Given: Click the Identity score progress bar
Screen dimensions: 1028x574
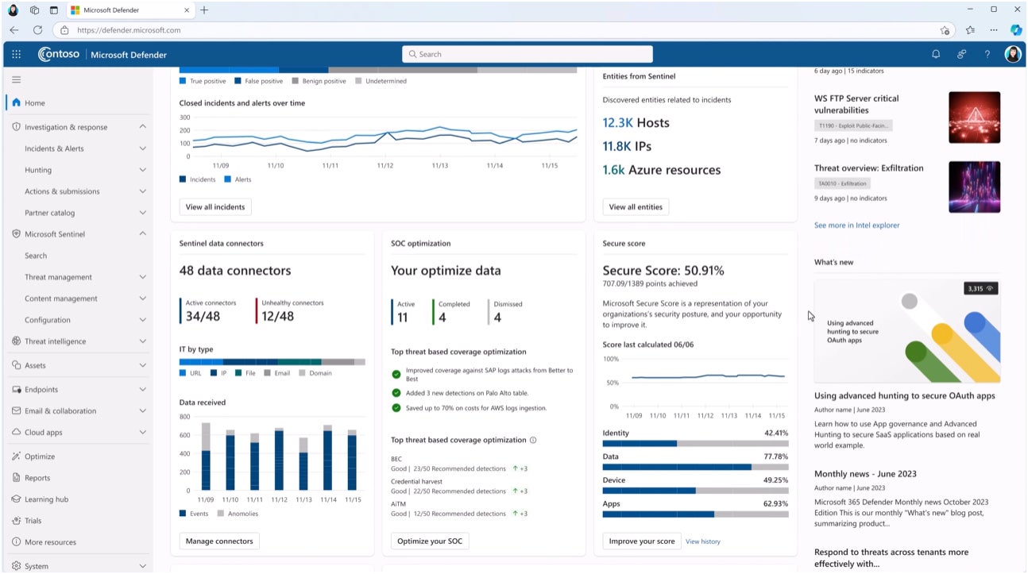Looking at the screenshot, I should pos(696,444).
